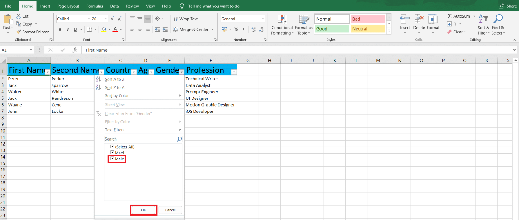Apply the Bad cell style
The image size is (519, 220).
click(368, 19)
